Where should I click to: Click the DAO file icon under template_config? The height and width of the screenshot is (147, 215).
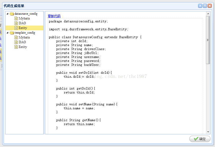coord(16,42)
